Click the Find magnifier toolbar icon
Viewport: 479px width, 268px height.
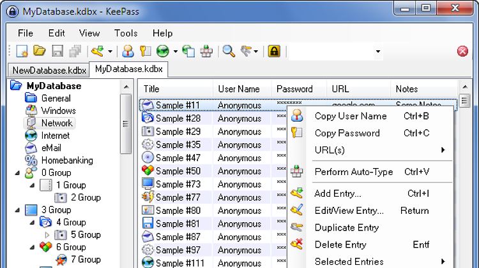[x=229, y=51]
